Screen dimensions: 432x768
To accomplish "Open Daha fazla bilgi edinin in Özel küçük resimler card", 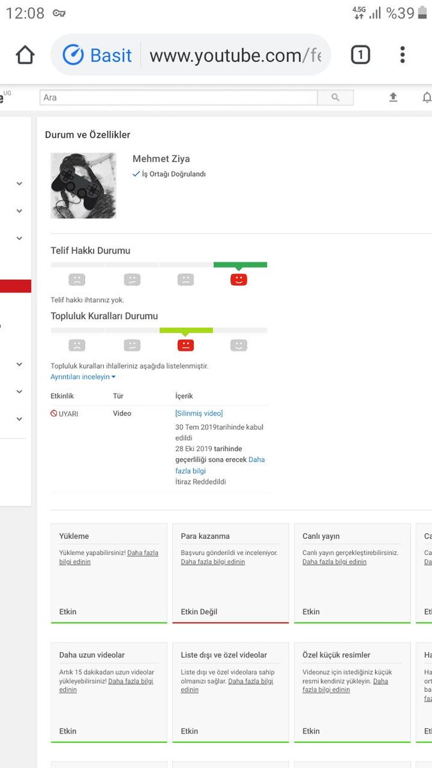I will coord(346,685).
